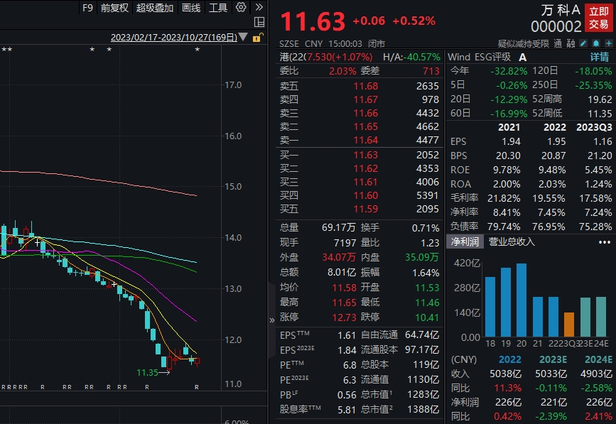616x424 pixels.
Task: Click the 融 margin trading badge
Action: click(571, 43)
